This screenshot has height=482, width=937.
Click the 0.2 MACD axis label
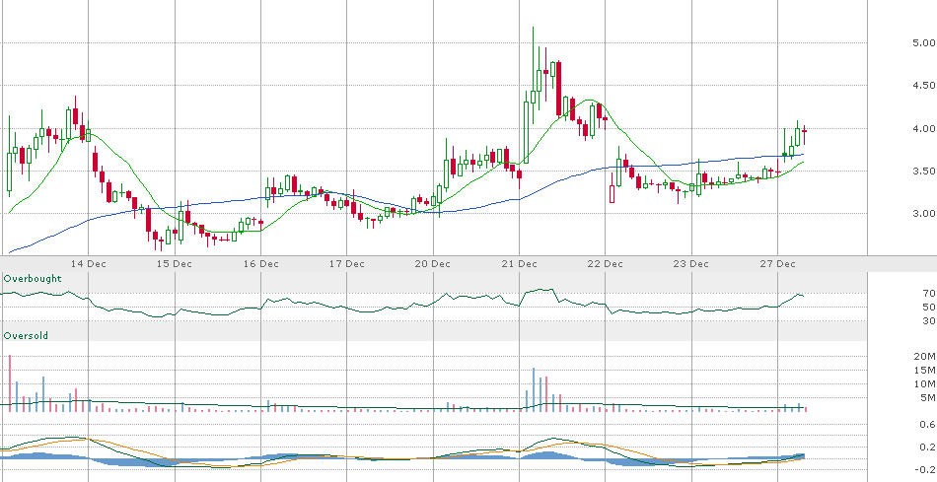tap(928, 447)
